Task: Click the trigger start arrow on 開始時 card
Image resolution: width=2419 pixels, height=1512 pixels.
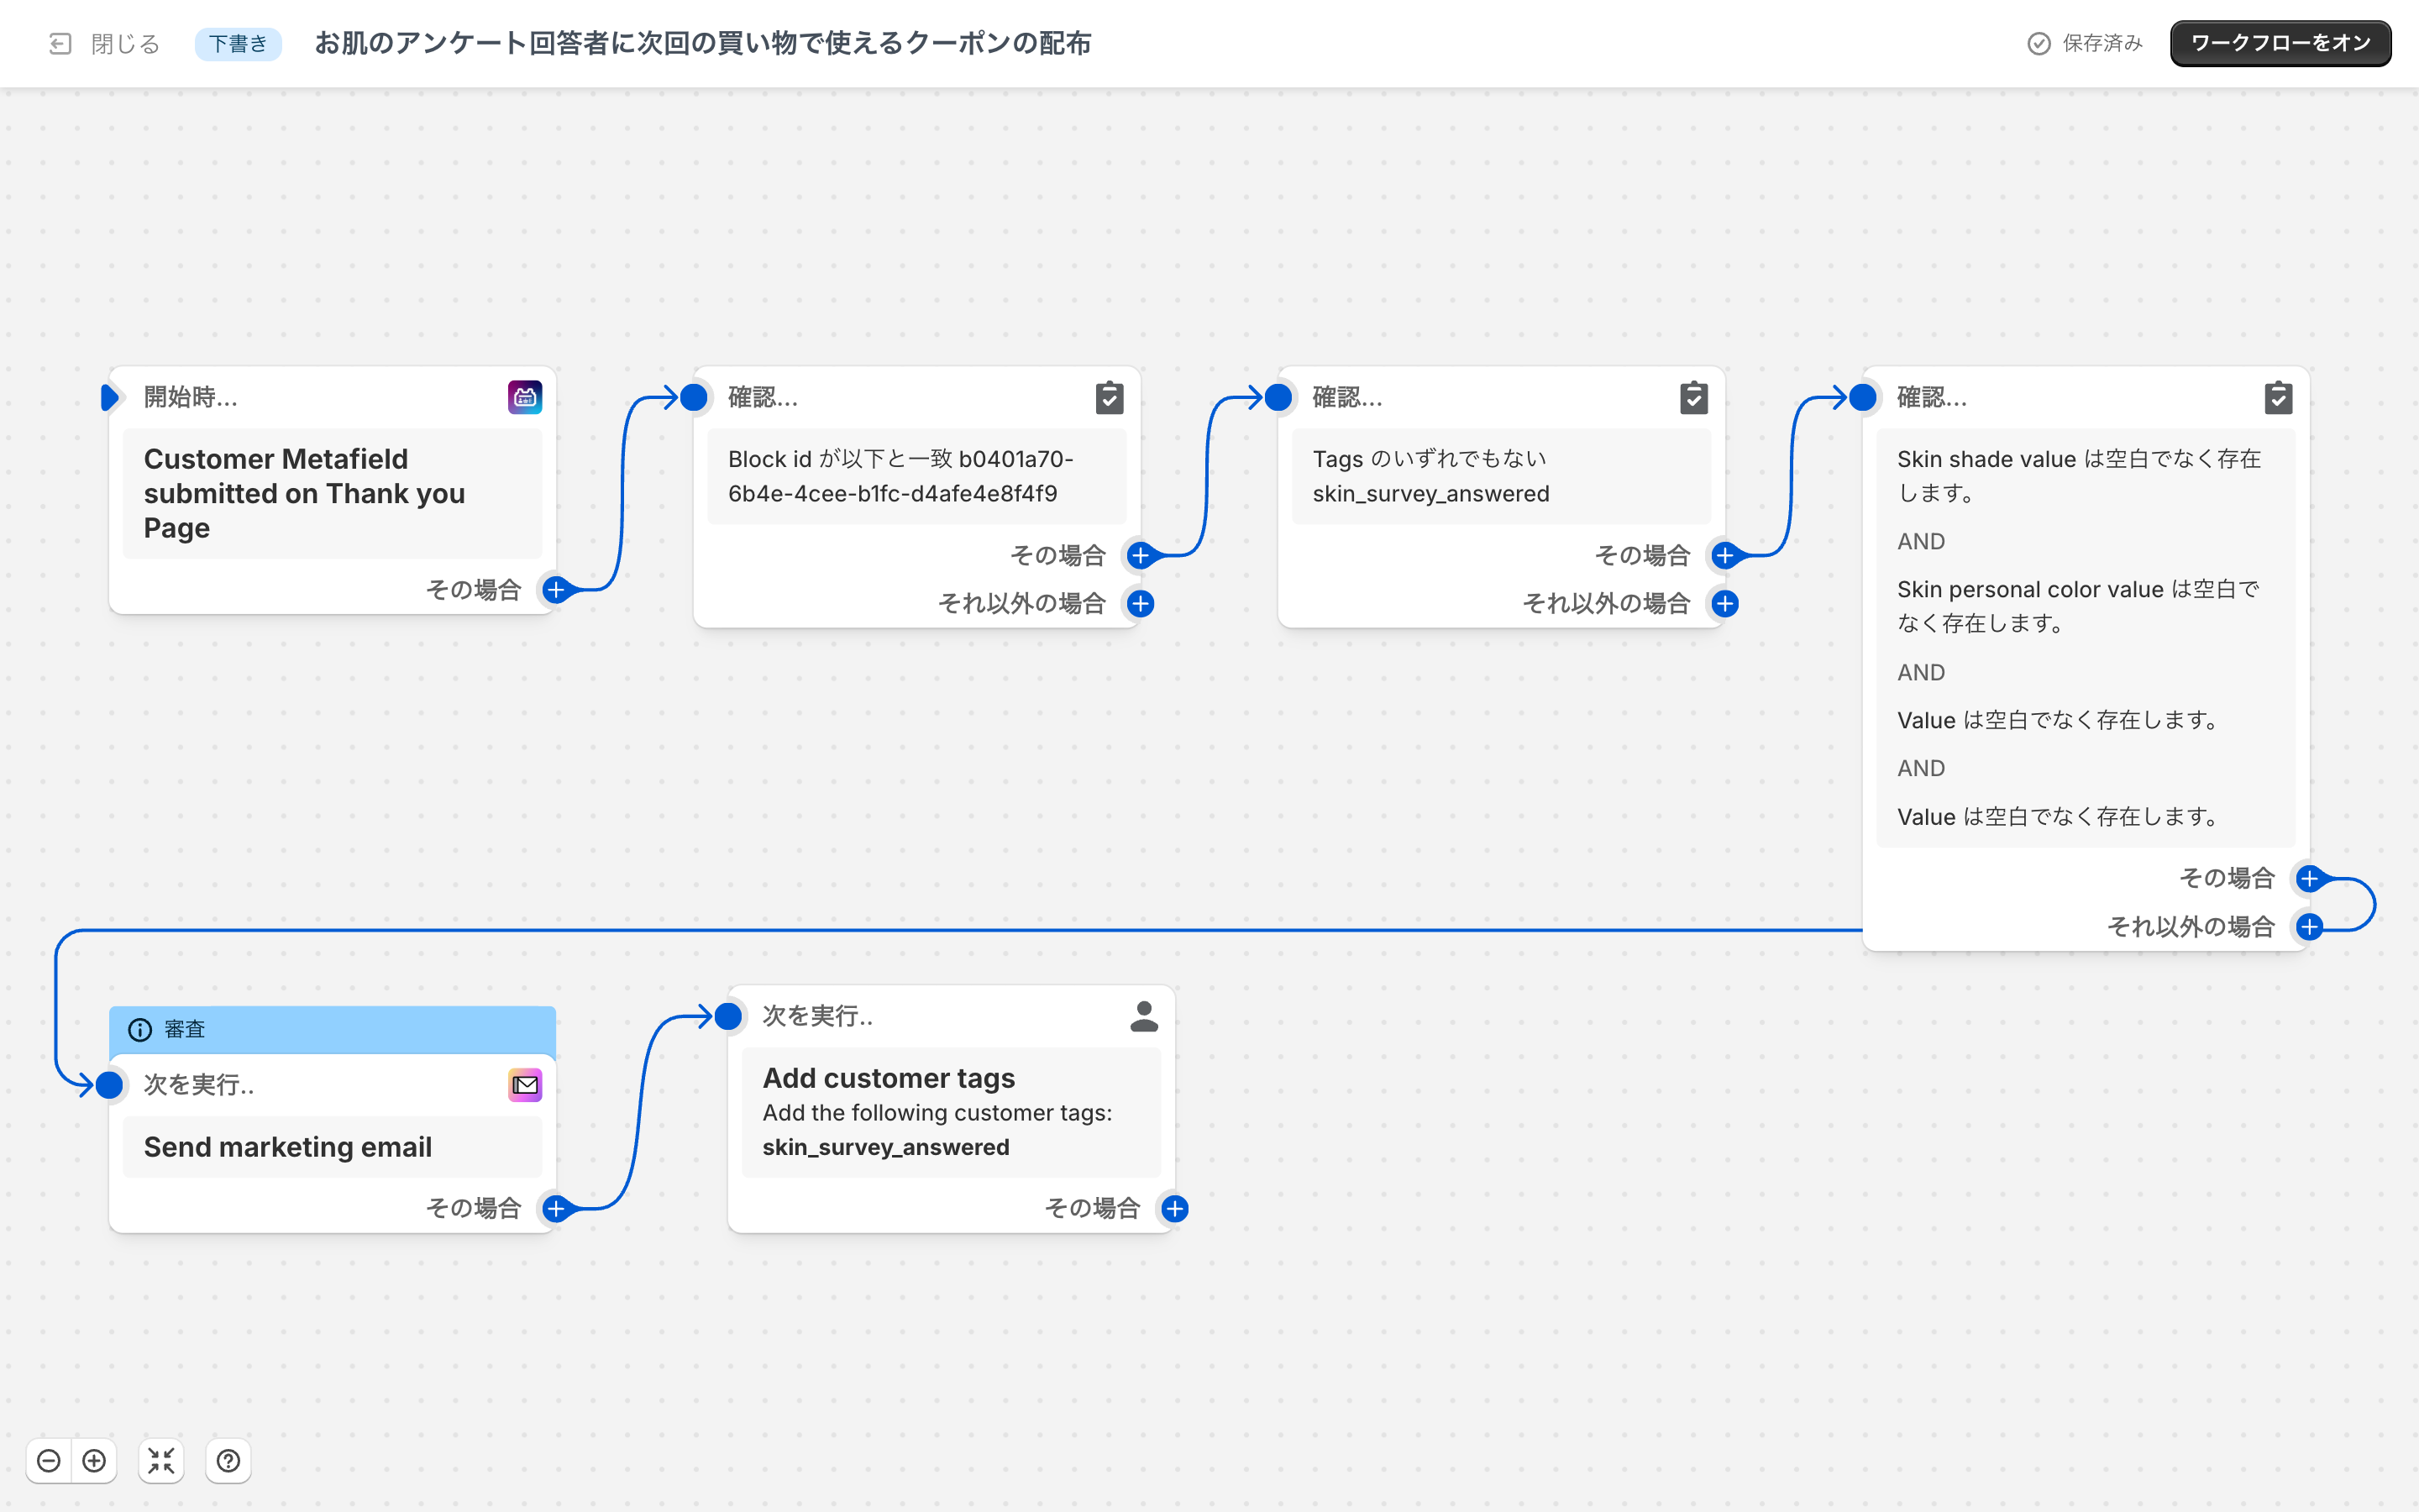Action: (x=110, y=397)
